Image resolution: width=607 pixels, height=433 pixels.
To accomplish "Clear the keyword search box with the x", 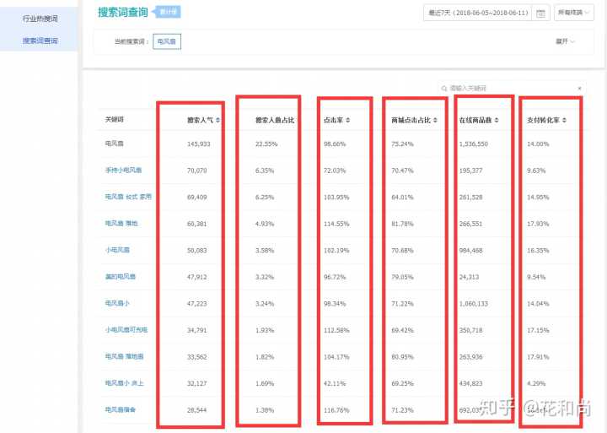I will 579,89.
